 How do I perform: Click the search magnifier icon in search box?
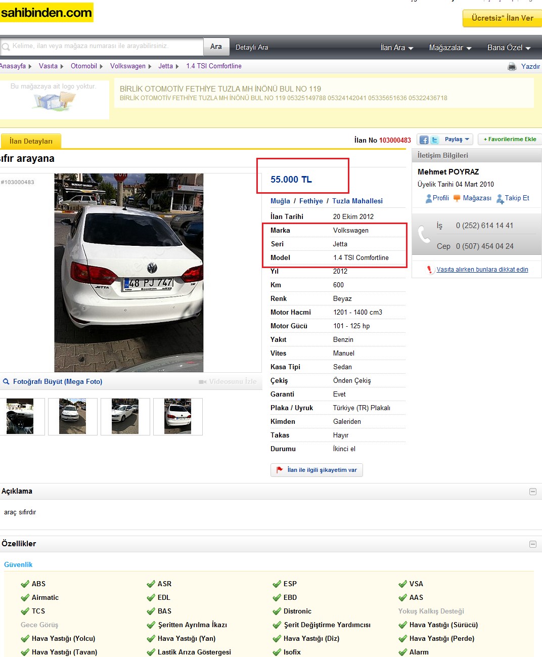pos(6,47)
